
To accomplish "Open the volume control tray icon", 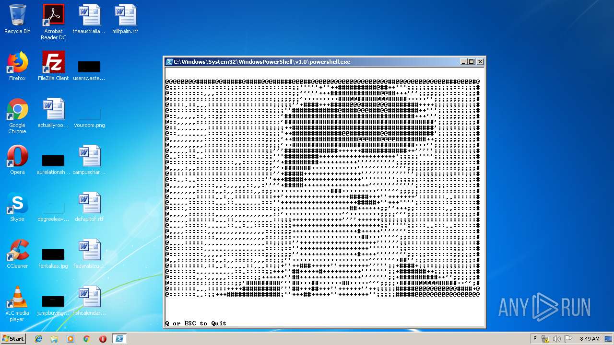I will tap(557, 339).
